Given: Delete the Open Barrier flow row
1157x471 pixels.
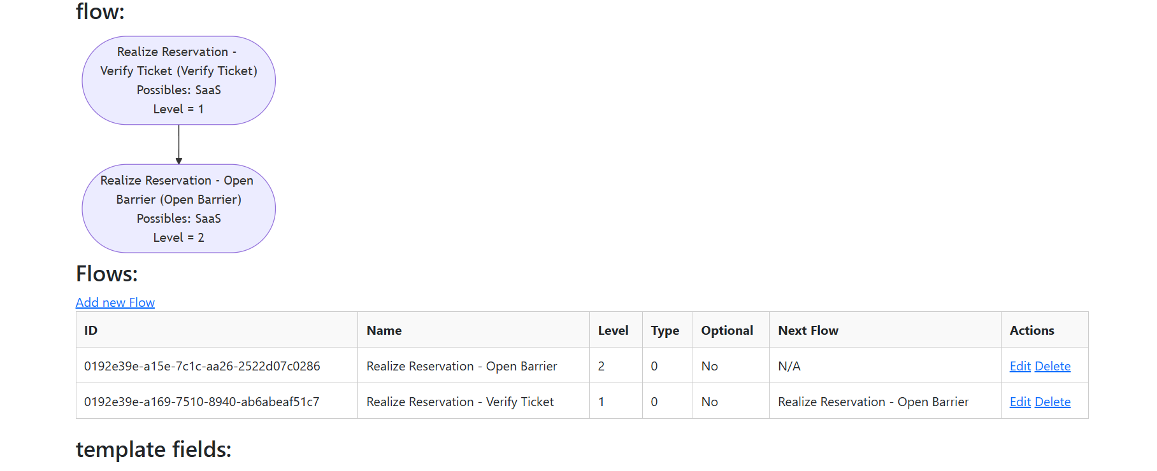Looking at the screenshot, I should click(1052, 366).
